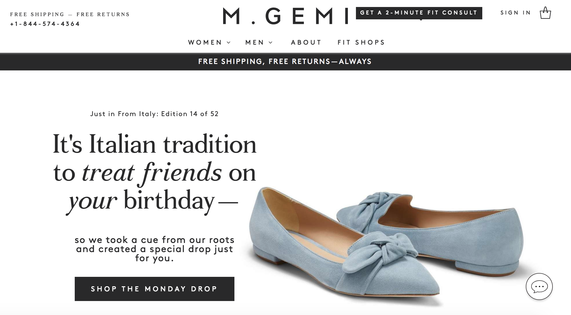
Task: Click the free shipping banner bar
Action: click(x=285, y=61)
